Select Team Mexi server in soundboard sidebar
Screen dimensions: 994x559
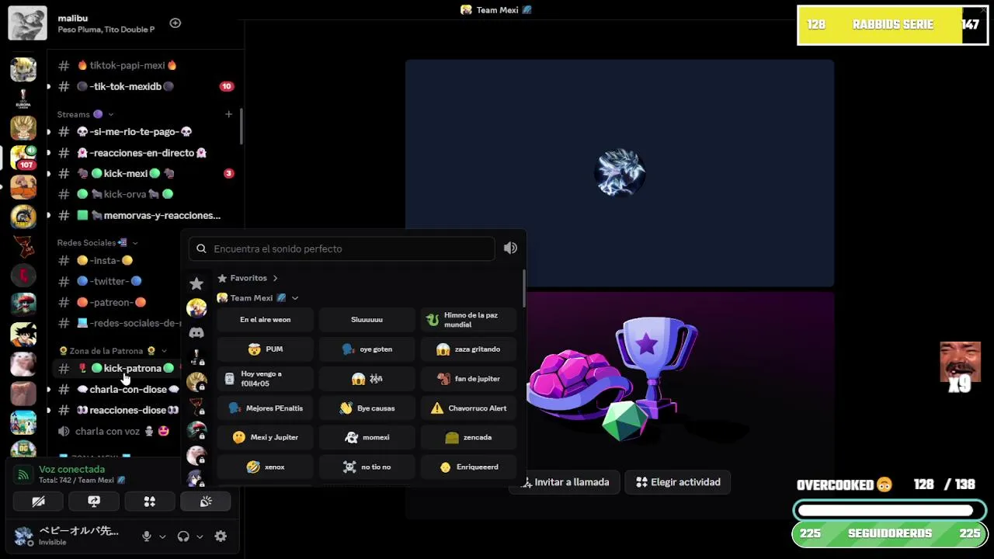click(x=196, y=308)
